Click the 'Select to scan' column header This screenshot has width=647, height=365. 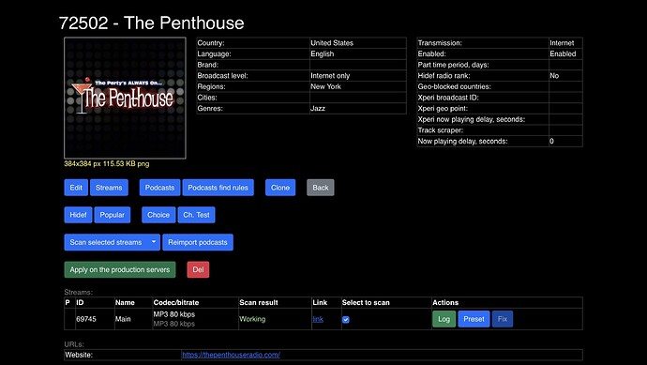366,303
